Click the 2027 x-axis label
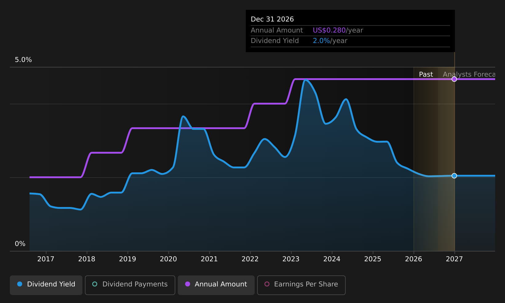505x303 pixels. point(454,259)
